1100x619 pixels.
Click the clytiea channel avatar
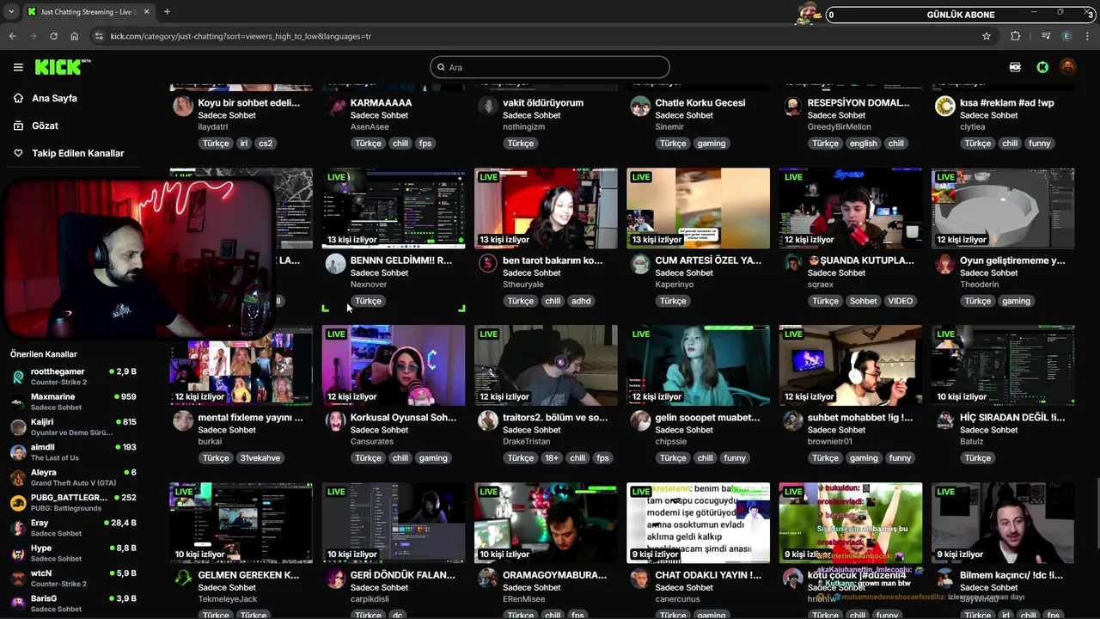coord(945,106)
